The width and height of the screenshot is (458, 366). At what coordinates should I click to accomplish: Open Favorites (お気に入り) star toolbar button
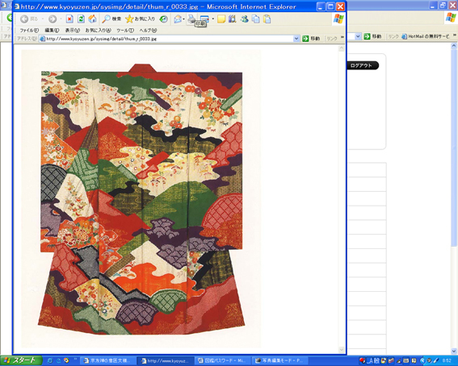(140, 19)
